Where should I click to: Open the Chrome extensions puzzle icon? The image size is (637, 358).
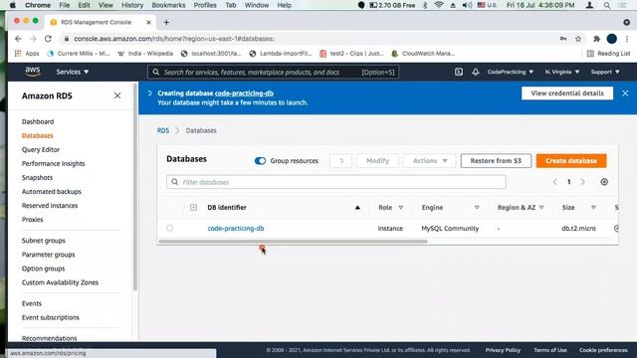[x=596, y=39]
